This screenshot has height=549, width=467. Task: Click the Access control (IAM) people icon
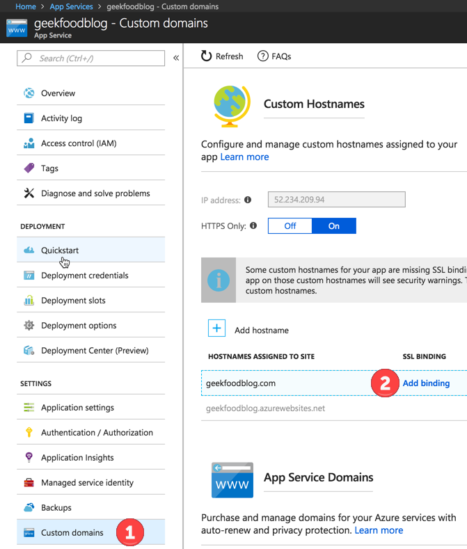[29, 143]
